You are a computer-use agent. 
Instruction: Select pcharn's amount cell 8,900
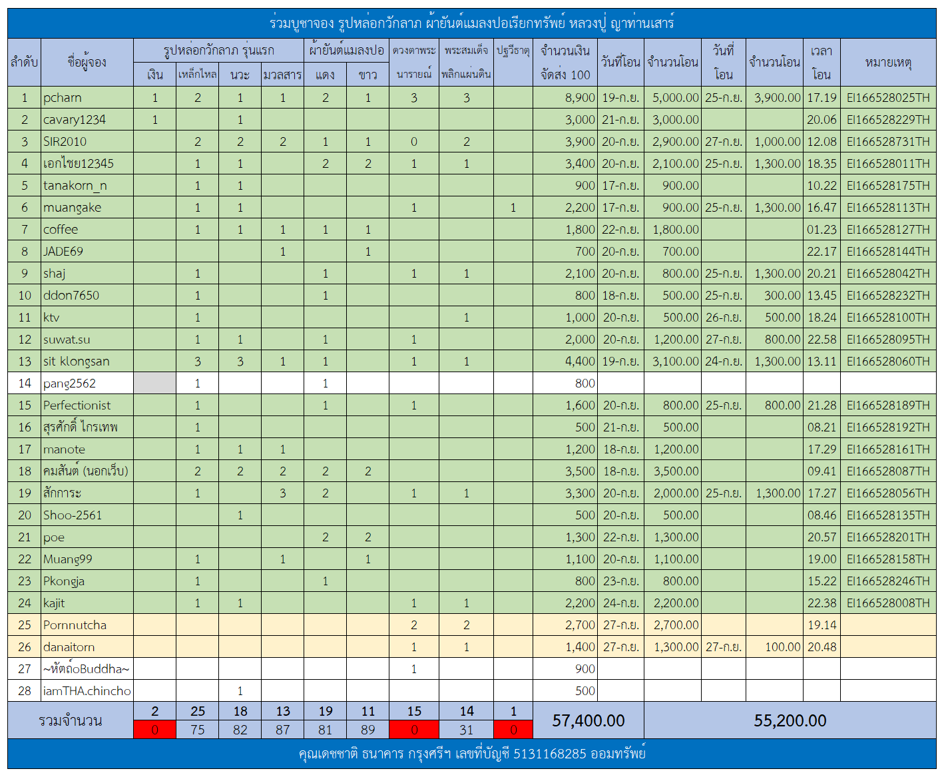(565, 97)
